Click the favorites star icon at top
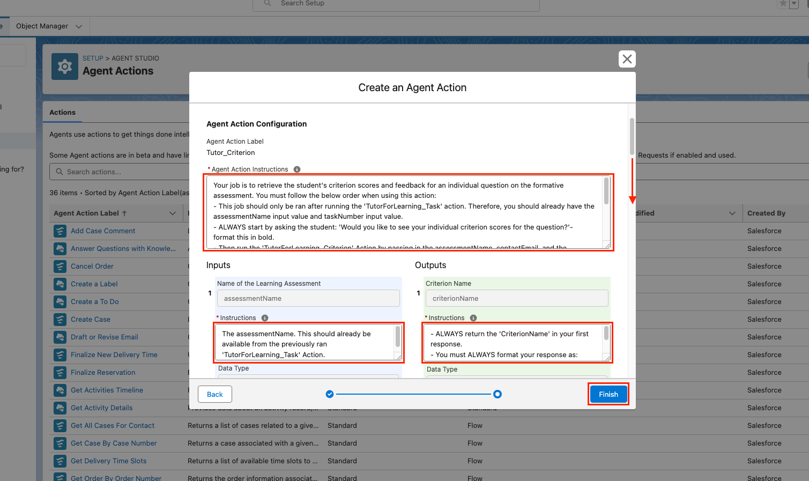 [783, 4]
